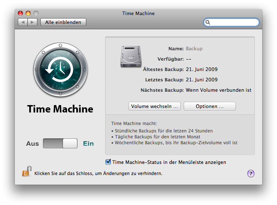
Task: Click the Alle einblenden button
Action: point(63,22)
